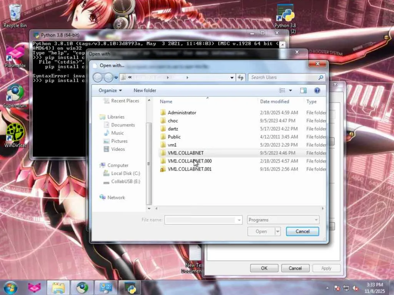Click New folder in the toolbar
This screenshot has width=394, height=295.
[x=145, y=90]
